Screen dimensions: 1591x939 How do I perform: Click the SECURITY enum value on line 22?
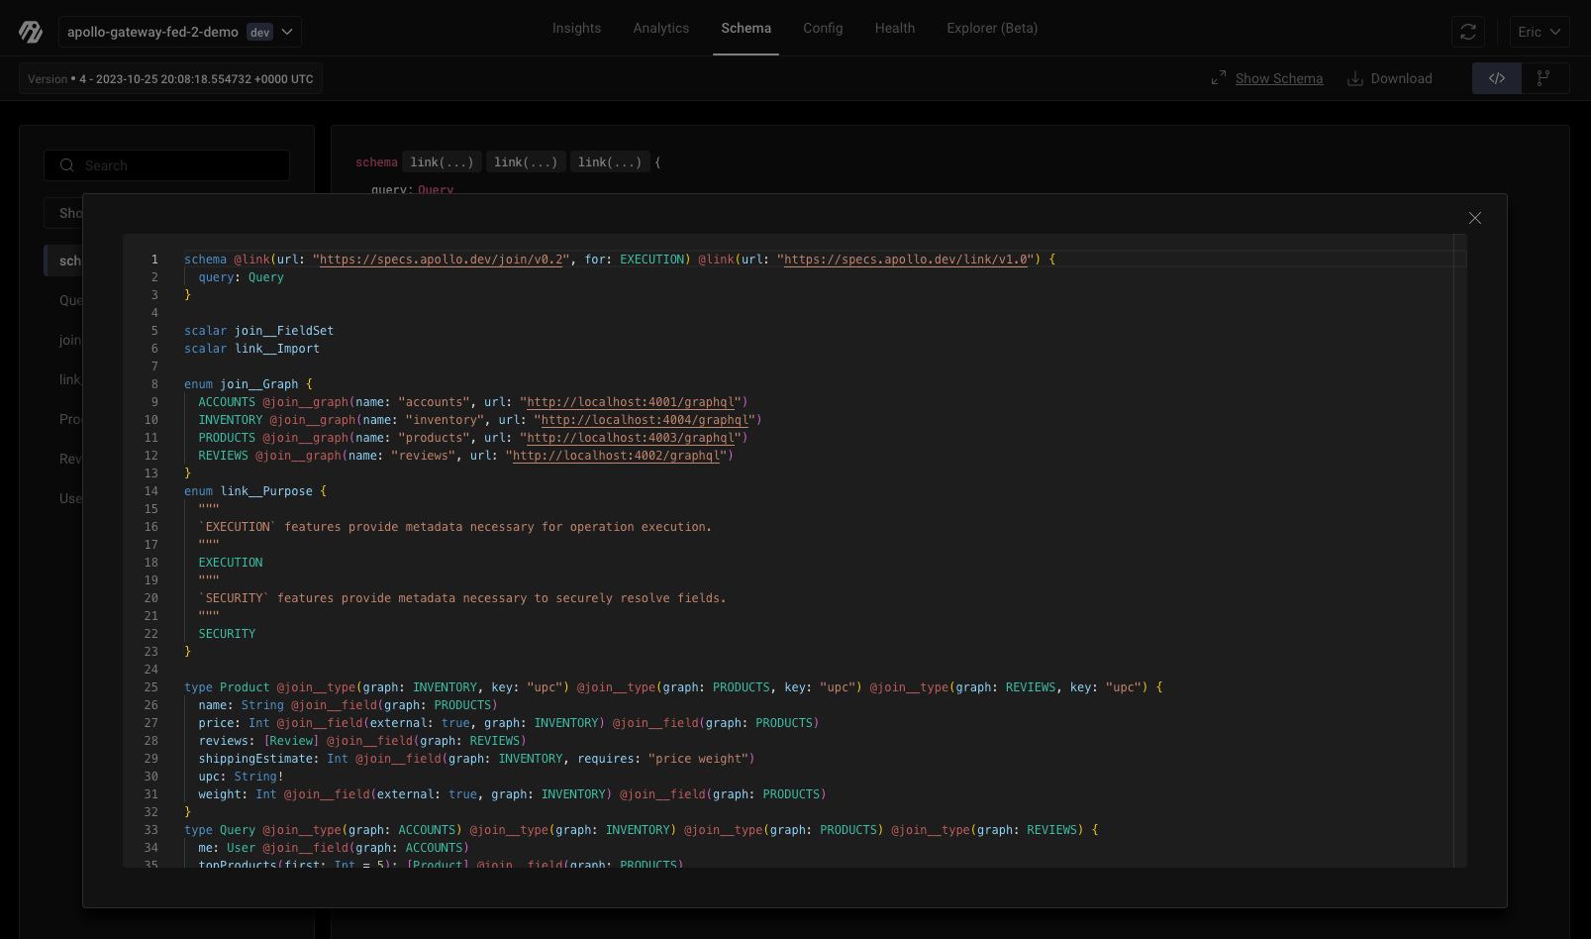tap(227, 634)
